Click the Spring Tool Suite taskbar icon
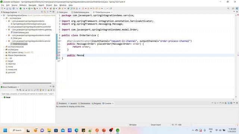Screen dimensions: 239x134 (118, 130)
